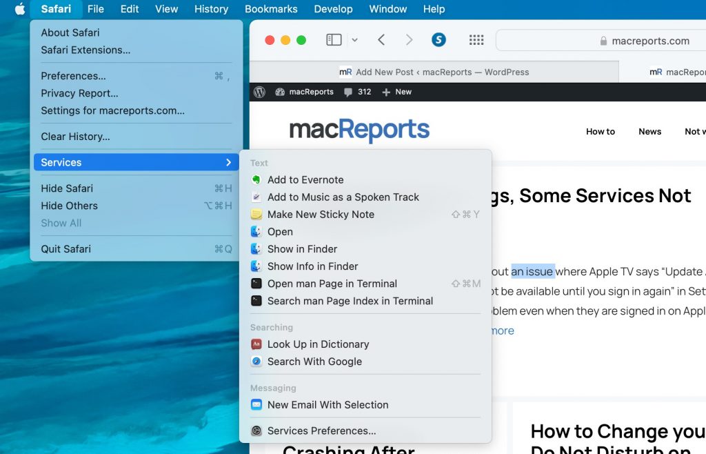Viewport: 706px width, 454px height.
Task: Toggle the Safari sidebar icon
Action: point(334,40)
